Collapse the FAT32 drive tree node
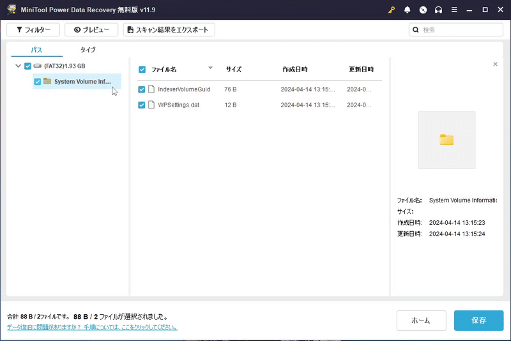511x341 pixels. coord(19,66)
